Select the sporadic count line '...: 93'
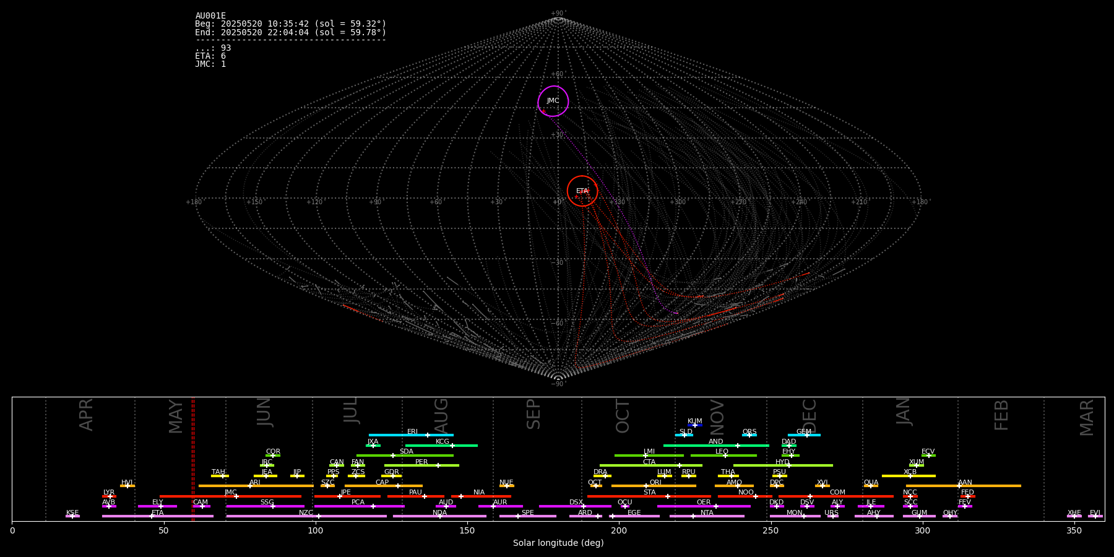Screen dimensions: 1114x557 click(x=213, y=48)
